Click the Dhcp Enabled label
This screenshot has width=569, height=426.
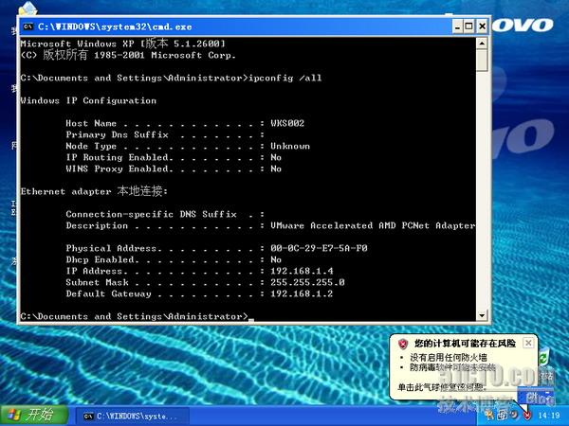coord(102,259)
